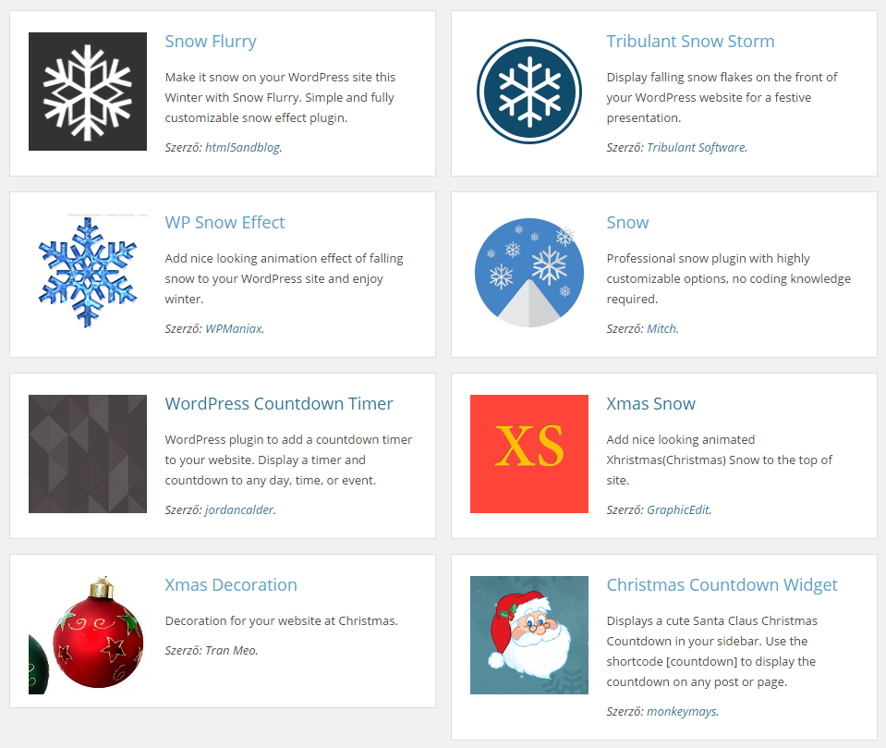Open the Christmas Countdown Widget title link
The height and width of the screenshot is (748, 886).
point(722,585)
